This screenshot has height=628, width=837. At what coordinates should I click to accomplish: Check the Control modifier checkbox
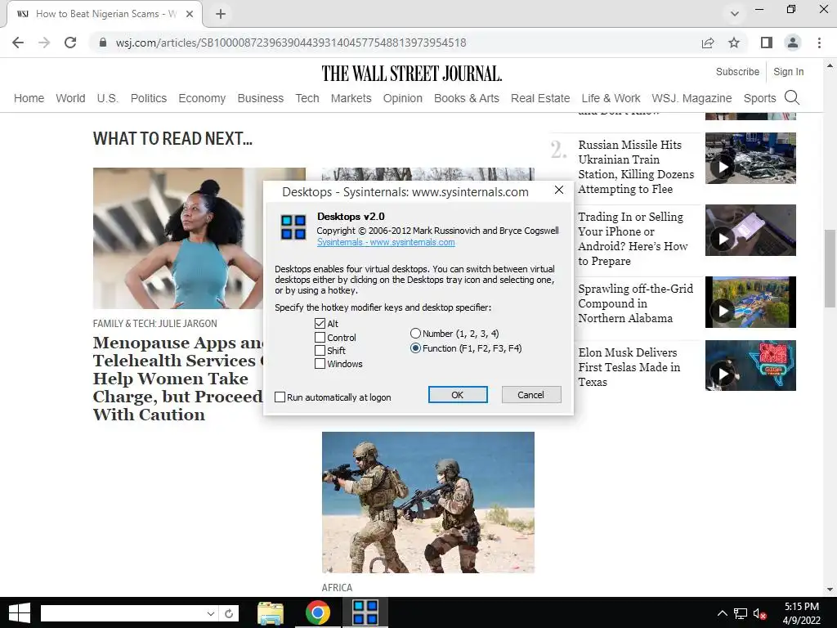pos(320,338)
